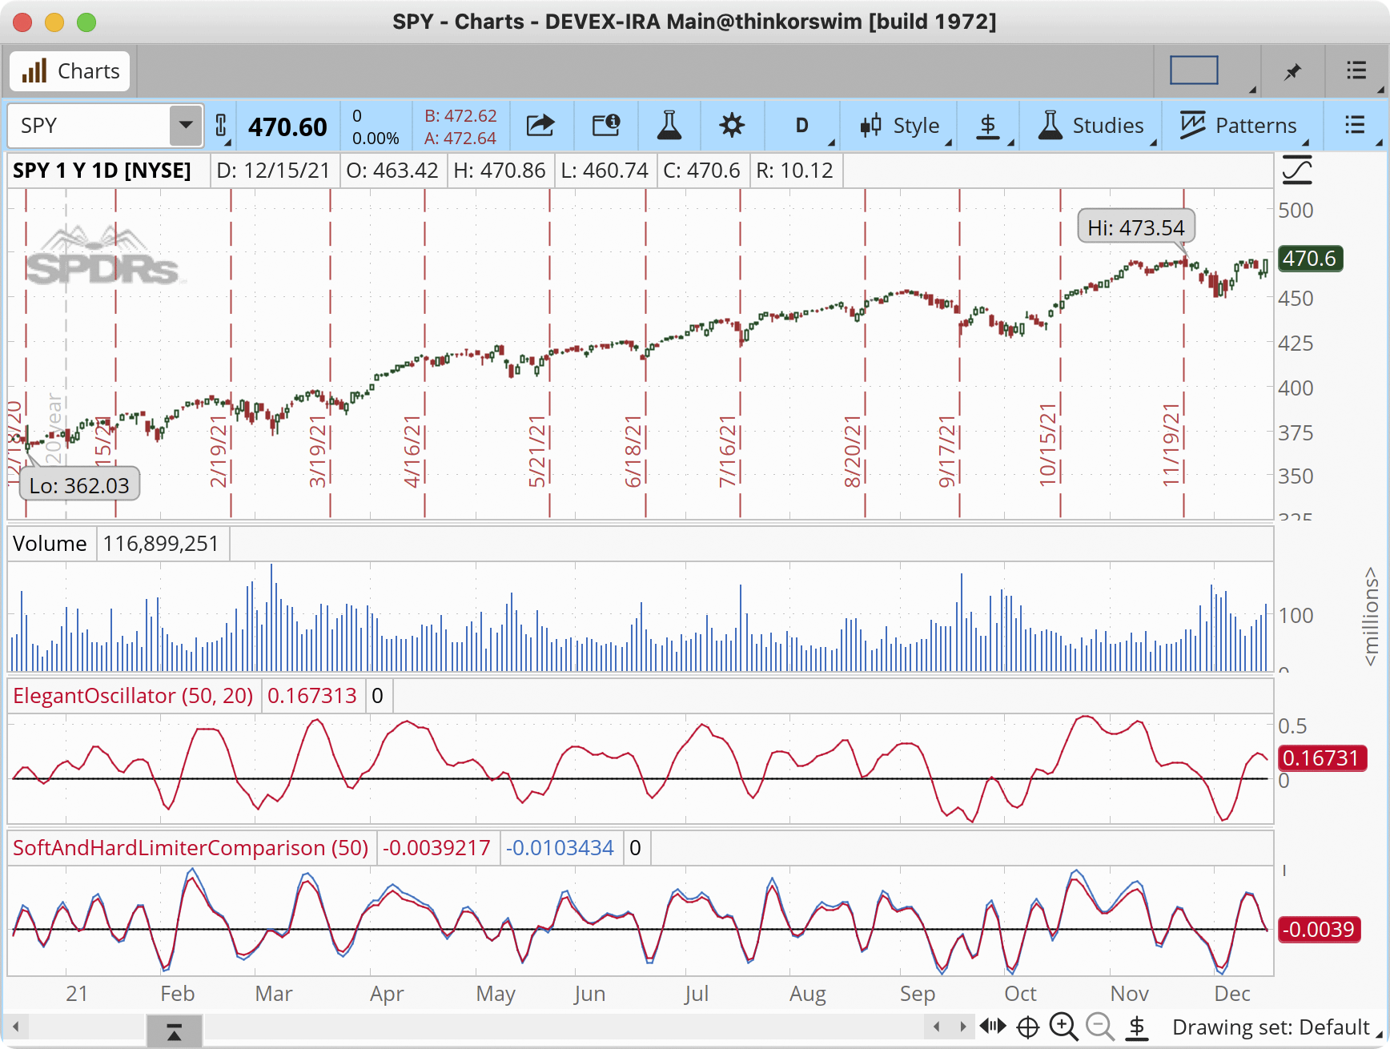Screen dimensions: 1390x1049
Task: Select the D timeframe button
Action: [801, 126]
